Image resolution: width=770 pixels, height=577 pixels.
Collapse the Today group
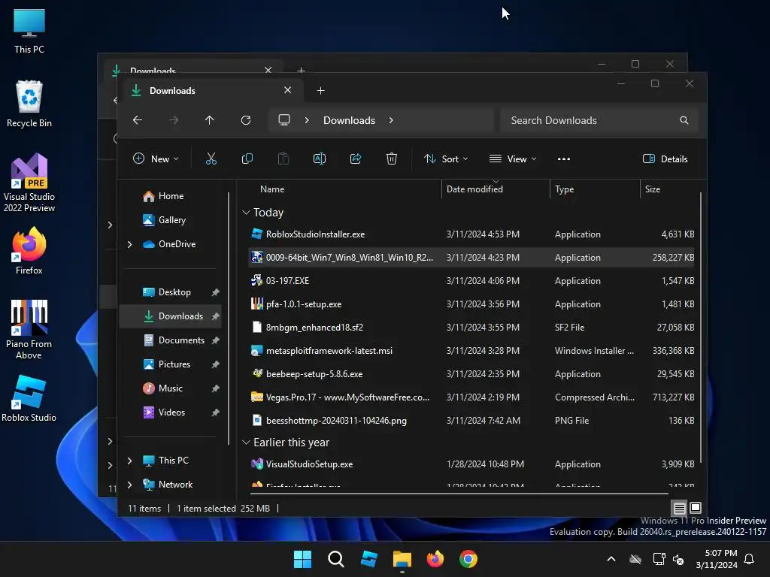246,213
